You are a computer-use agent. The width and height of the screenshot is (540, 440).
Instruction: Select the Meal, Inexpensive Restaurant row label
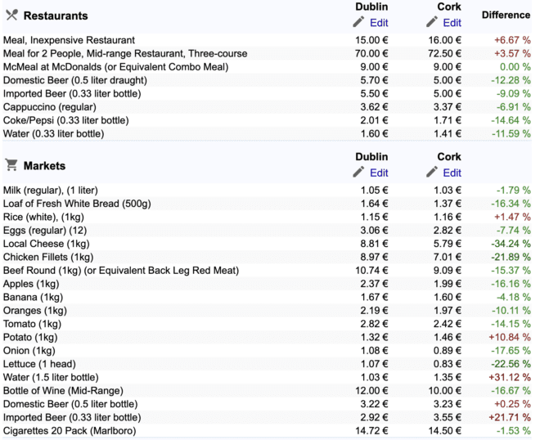click(69, 40)
